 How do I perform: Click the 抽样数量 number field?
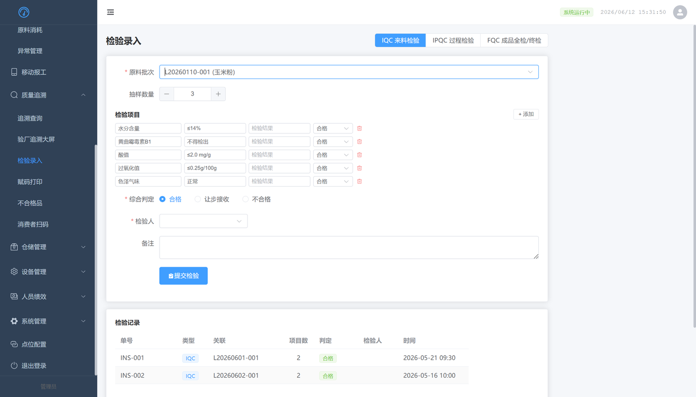[192, 94]
